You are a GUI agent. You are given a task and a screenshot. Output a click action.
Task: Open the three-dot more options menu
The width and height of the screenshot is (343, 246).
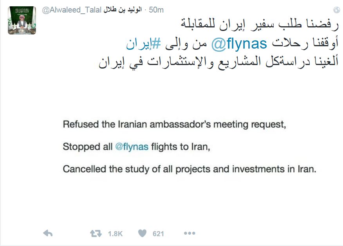coord(190,233)
